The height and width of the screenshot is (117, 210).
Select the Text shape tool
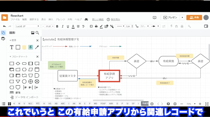coord(12,47)
